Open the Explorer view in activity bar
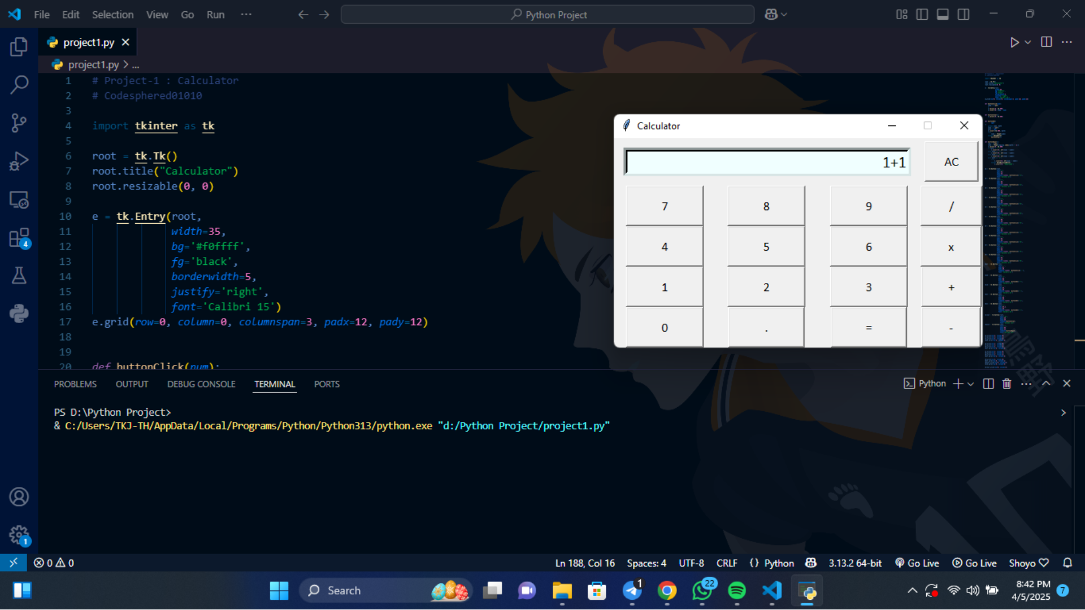This screenshot has width=1085, height=610. pos(19,46)
